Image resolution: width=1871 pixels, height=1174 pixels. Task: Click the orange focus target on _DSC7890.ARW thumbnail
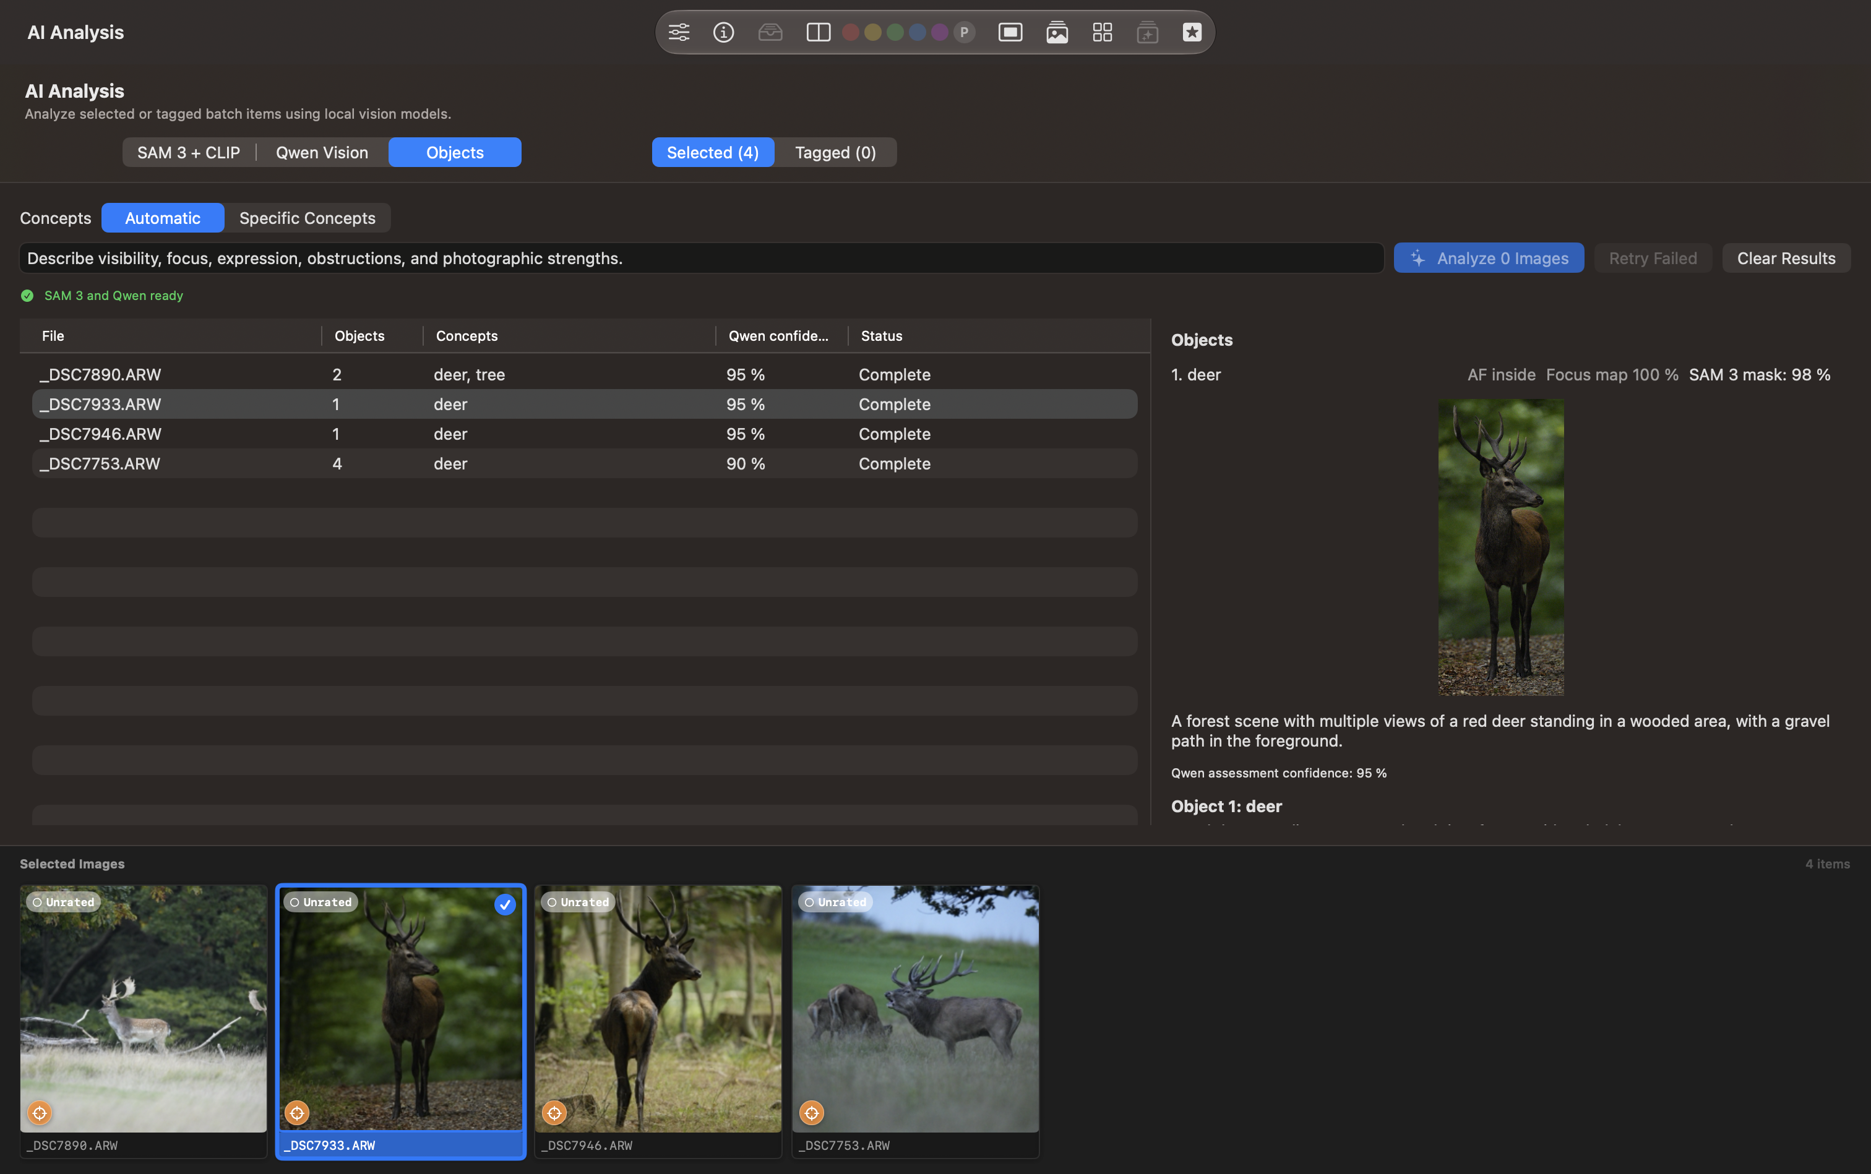[x=40, y=1113]
